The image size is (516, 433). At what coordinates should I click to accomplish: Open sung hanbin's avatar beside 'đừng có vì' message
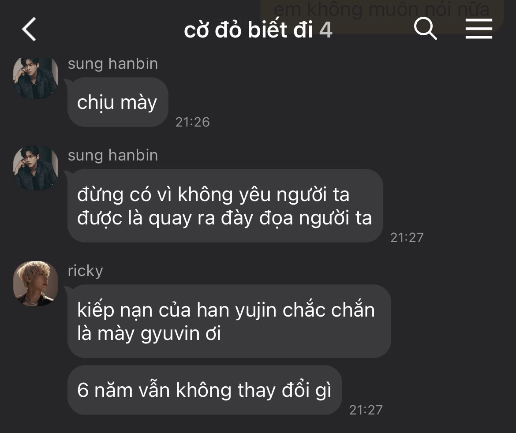36,168
